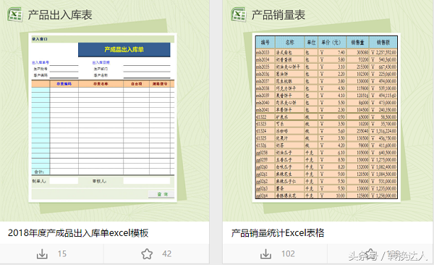This screenshot has width=434, height=265.
Task: Click the download count 102
Action: (288, 253)
